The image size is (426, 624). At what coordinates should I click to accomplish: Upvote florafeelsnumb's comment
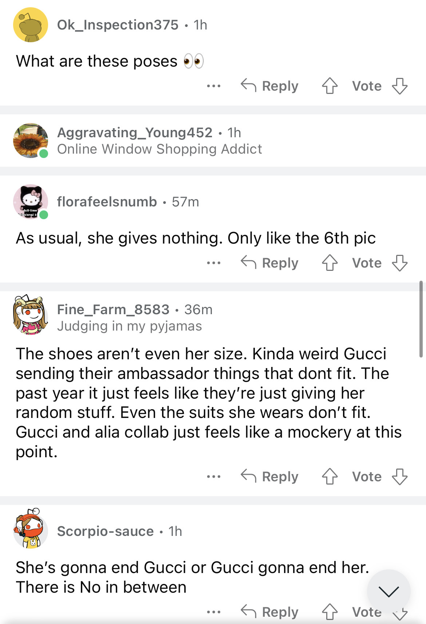(x=330, y=263)
